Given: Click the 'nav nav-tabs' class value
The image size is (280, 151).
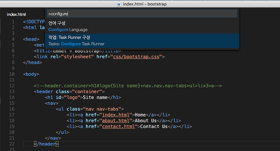Looking at the screenshot, I should (102, 109).
